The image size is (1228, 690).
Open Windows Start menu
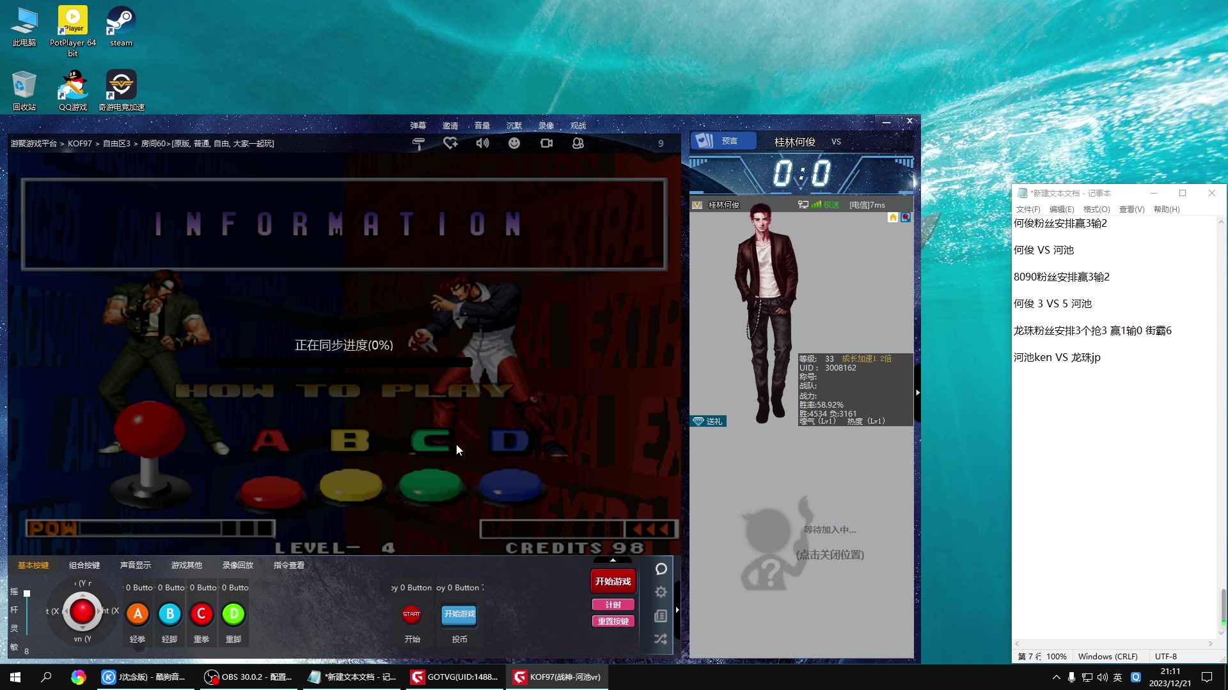pos(15,677)
